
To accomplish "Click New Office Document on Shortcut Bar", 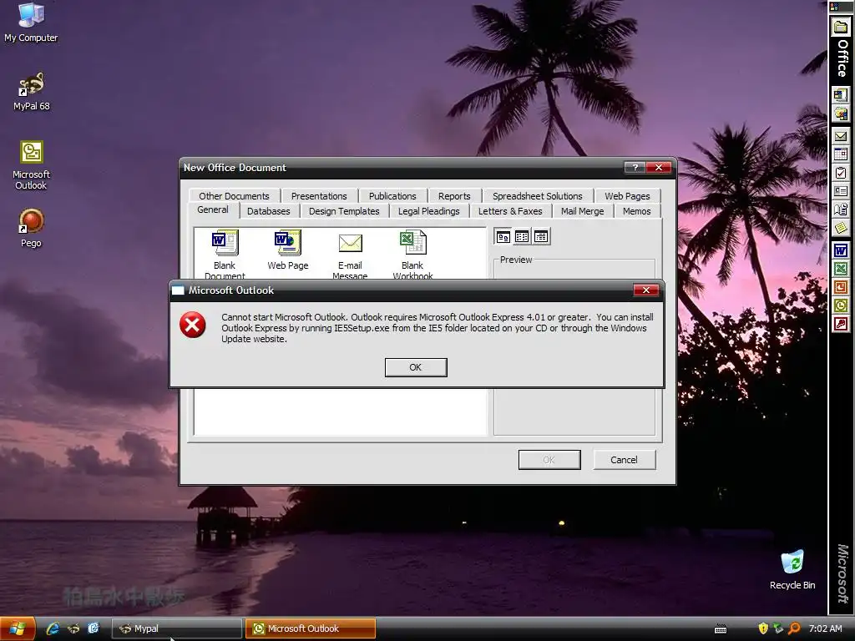I will click(841, 95).
